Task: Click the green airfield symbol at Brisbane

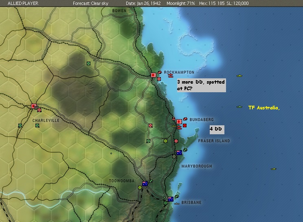Action: click(x=177, y=196)
